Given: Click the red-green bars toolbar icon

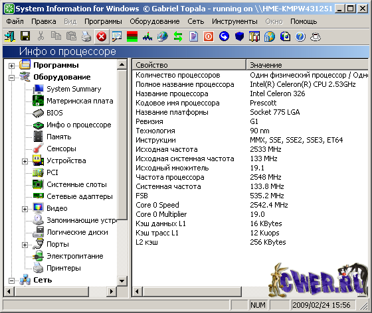Looking at the screenshot, I should [132, 36].
